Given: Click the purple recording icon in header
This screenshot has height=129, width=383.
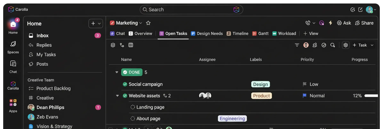Looking at the screenshot, I should (322, 23).
